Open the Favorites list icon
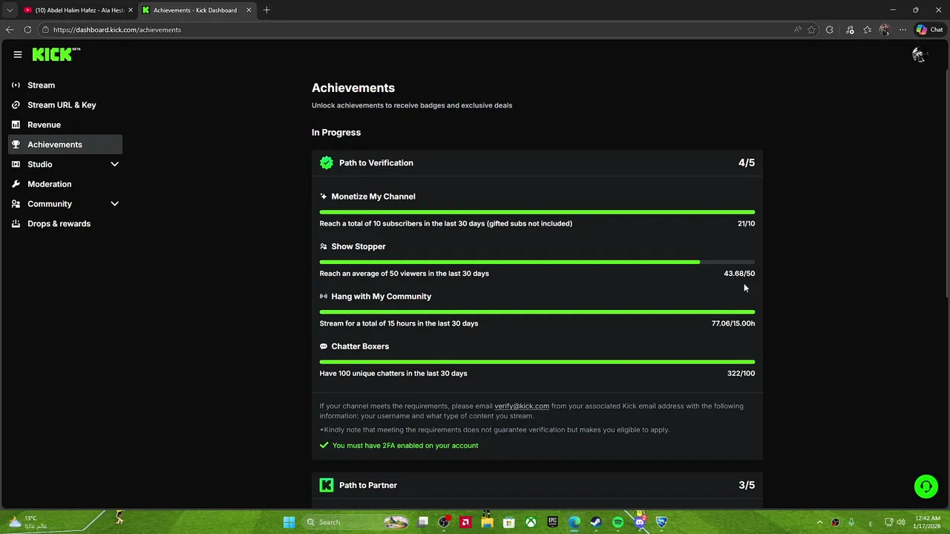950x534 pixels. pos(867,30)
